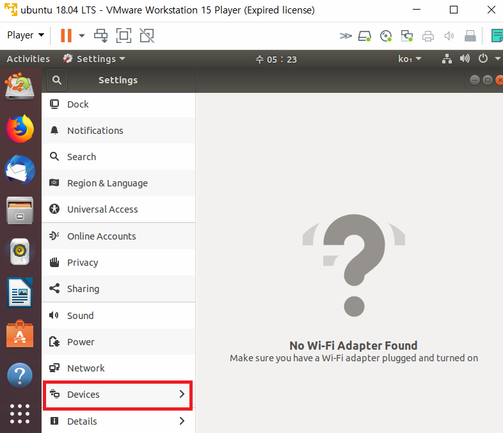Open Region & Language settings
This screenshot has width=503, height=433.
coord(118,183)
